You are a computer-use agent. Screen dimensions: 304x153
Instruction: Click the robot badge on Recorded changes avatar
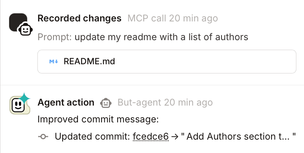(25, 29)
